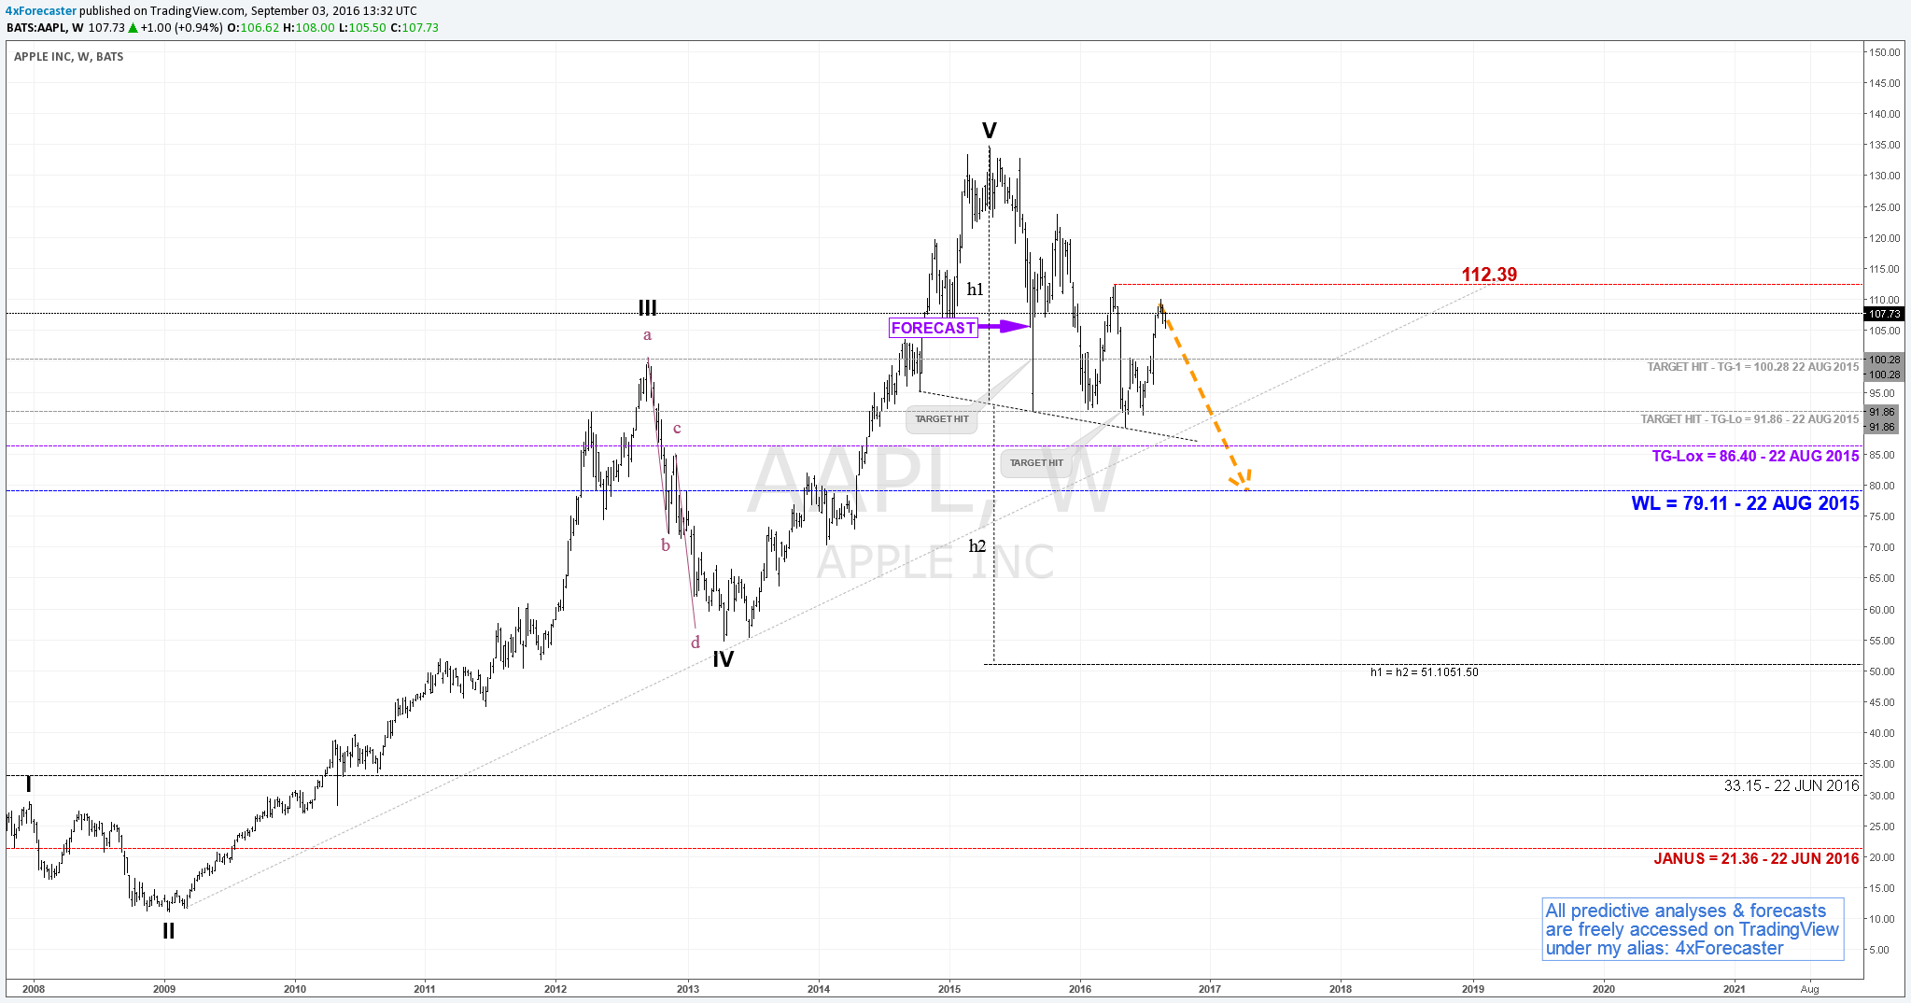Click the APPLE INC, W, BATS chart title
The image size is (1911, 1003).
(69, 57)
